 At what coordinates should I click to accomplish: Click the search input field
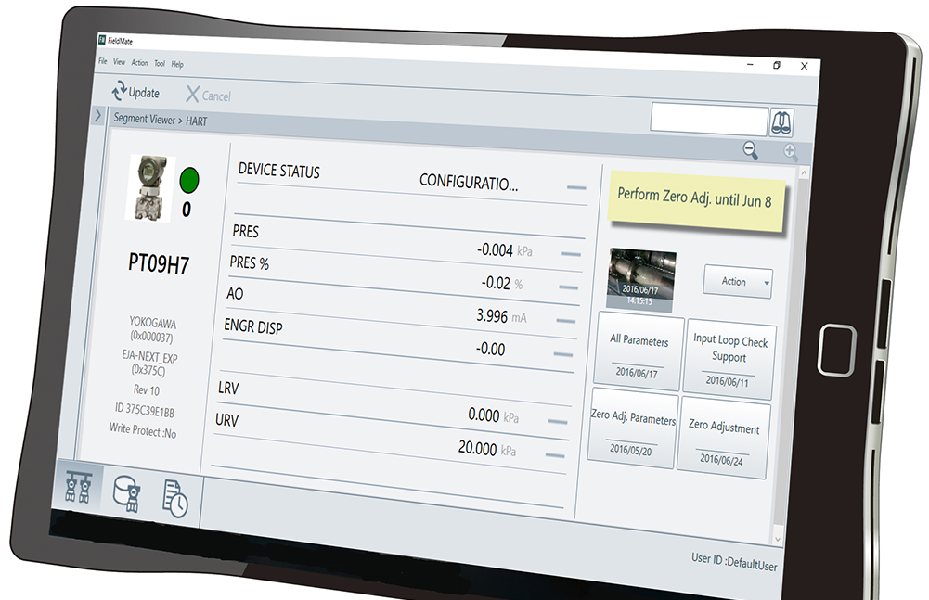click(708, 121)
